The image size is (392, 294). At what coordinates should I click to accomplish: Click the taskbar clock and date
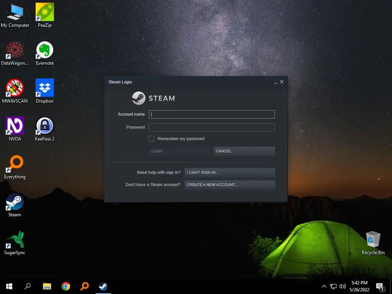[359, 286]
